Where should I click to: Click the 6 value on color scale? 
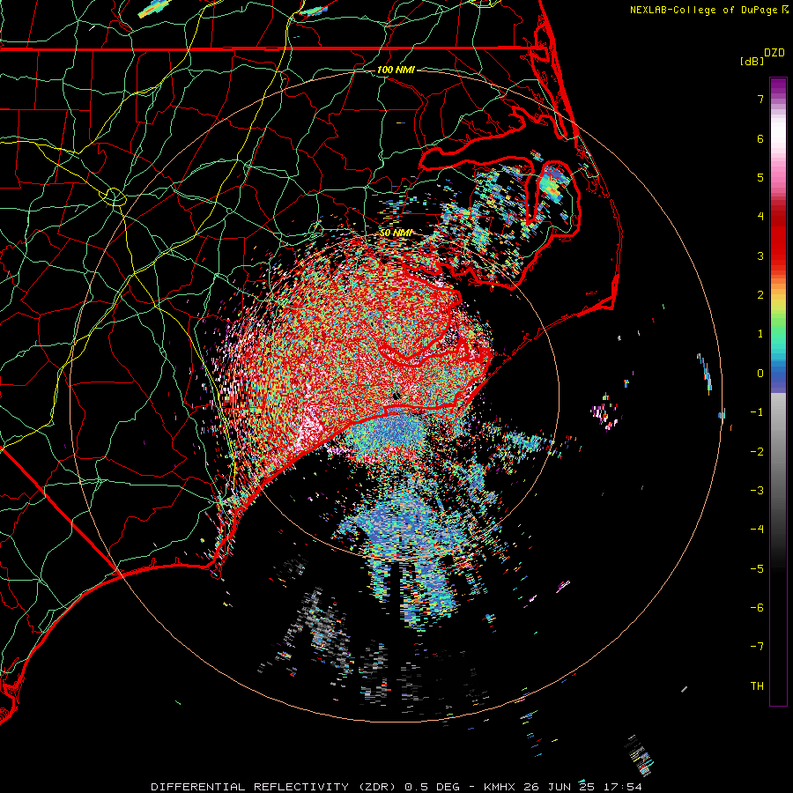760,138
